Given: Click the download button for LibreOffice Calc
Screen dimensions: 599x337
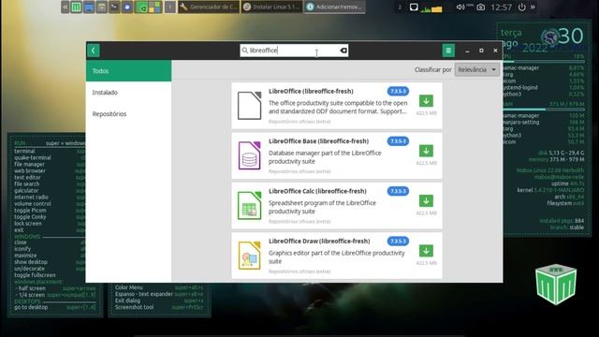Looking at the screenshot, I should [426, 201].
